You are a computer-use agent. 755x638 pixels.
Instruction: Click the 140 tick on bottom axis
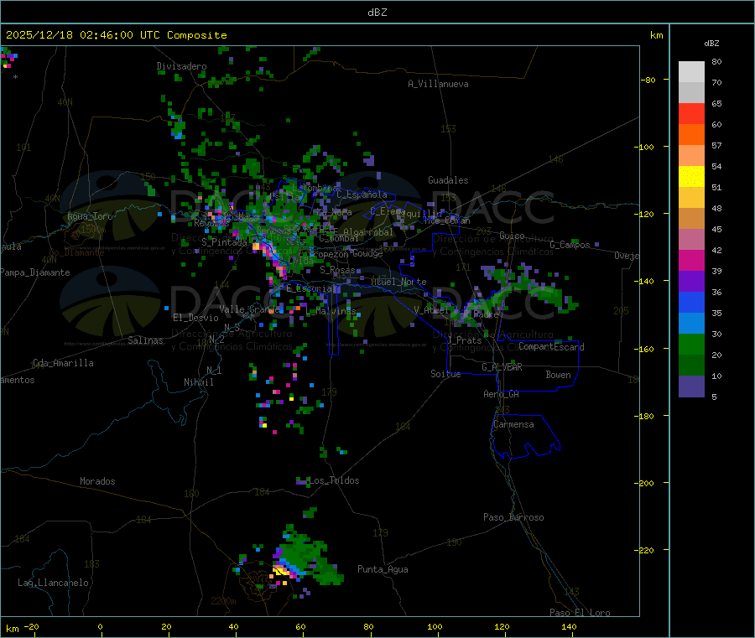(x=569, y=626)
